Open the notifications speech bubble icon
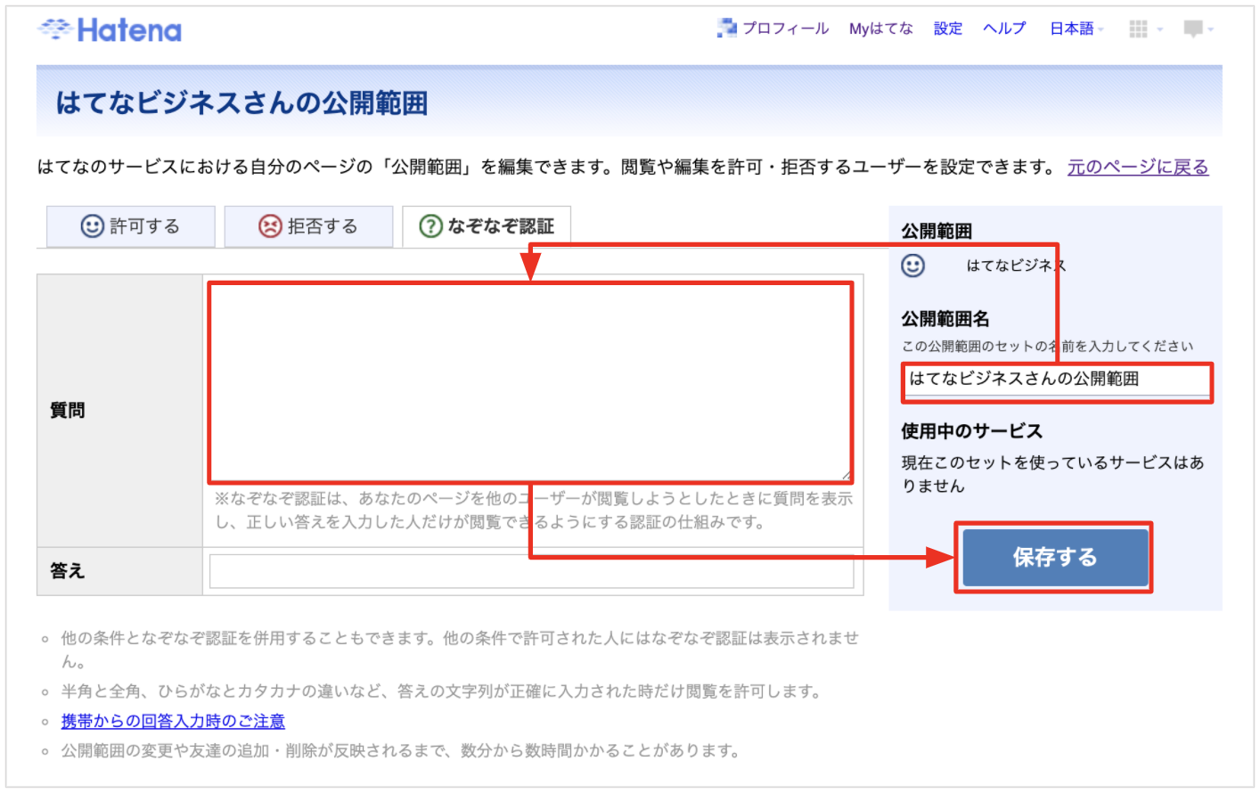The width and height of the screenshot is (1260, 793). [x=1198, y=29]
